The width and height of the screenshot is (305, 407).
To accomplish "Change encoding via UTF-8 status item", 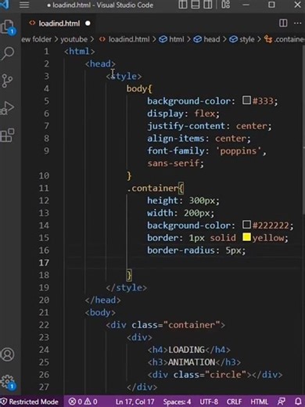I will coord(209,402).
